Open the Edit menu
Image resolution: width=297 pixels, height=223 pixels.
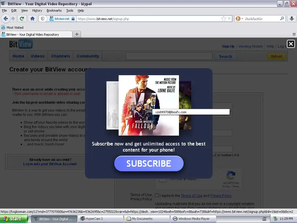click(14, 10)
